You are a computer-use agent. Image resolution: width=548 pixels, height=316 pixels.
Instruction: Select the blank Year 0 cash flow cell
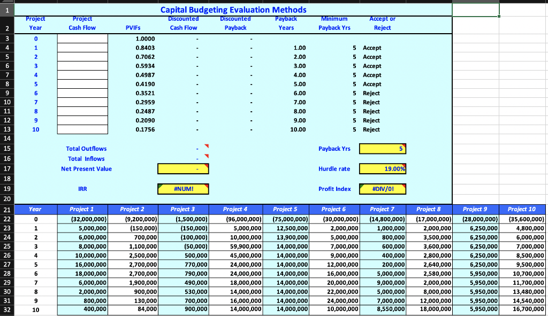[x=82, y=38]
